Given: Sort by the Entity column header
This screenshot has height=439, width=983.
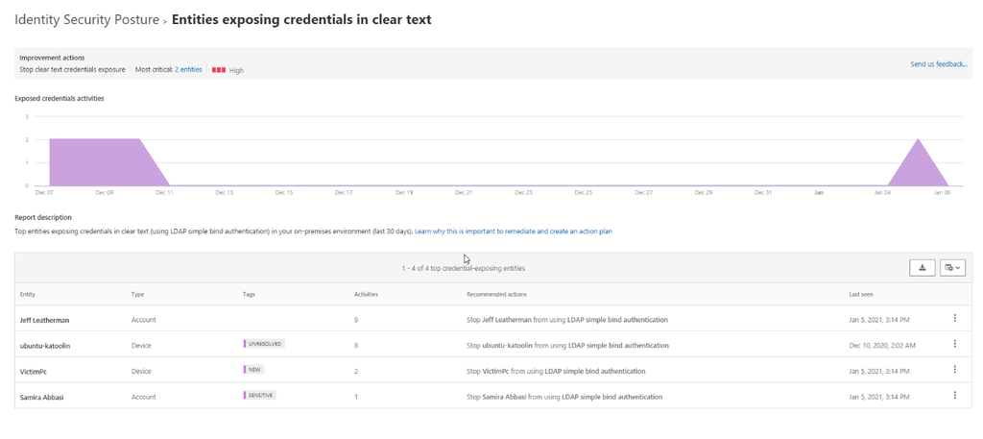Looking at the screenshot, I should point(28,294).
